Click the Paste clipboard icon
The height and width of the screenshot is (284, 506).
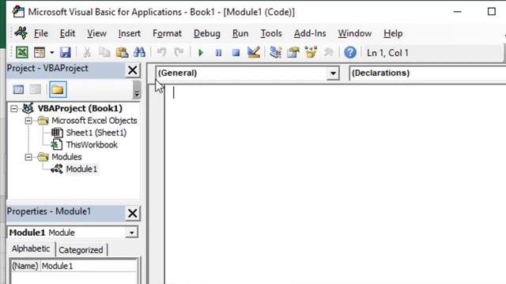[x=122, y=52]
